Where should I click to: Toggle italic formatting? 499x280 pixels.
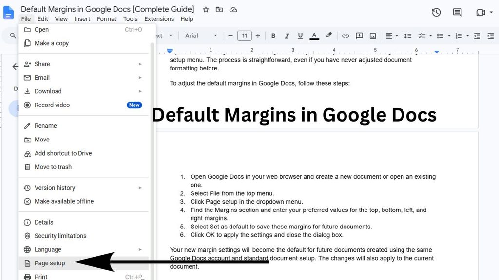click(287, 36)
